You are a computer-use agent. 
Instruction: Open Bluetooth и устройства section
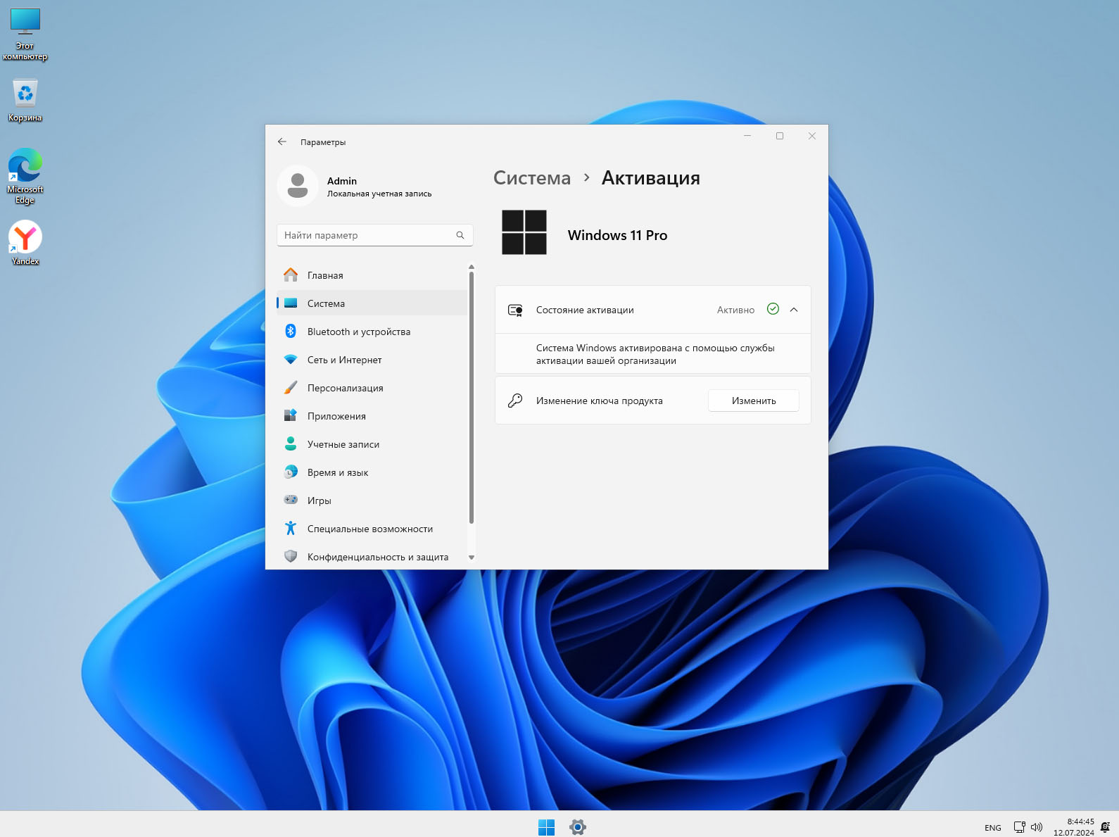click(372, 332)
